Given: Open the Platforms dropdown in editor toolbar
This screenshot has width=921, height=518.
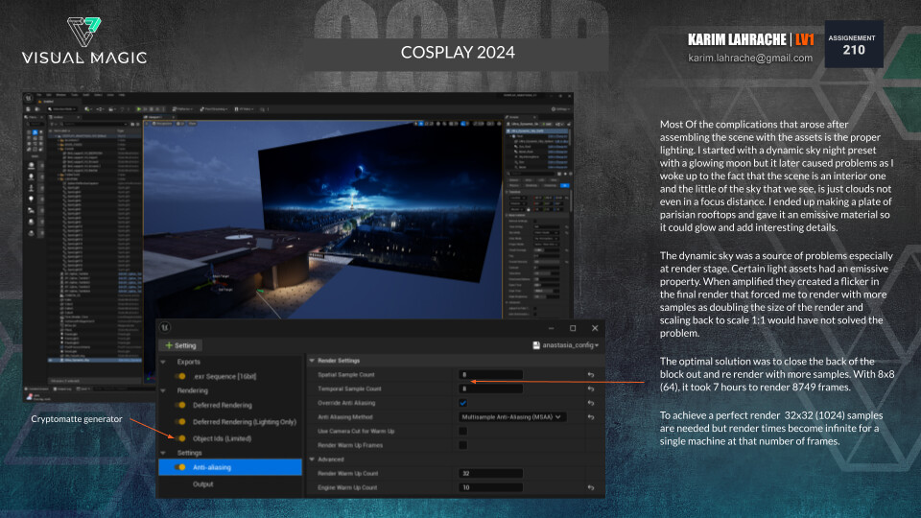Looking at the screenshot, I should coord(182,109).
